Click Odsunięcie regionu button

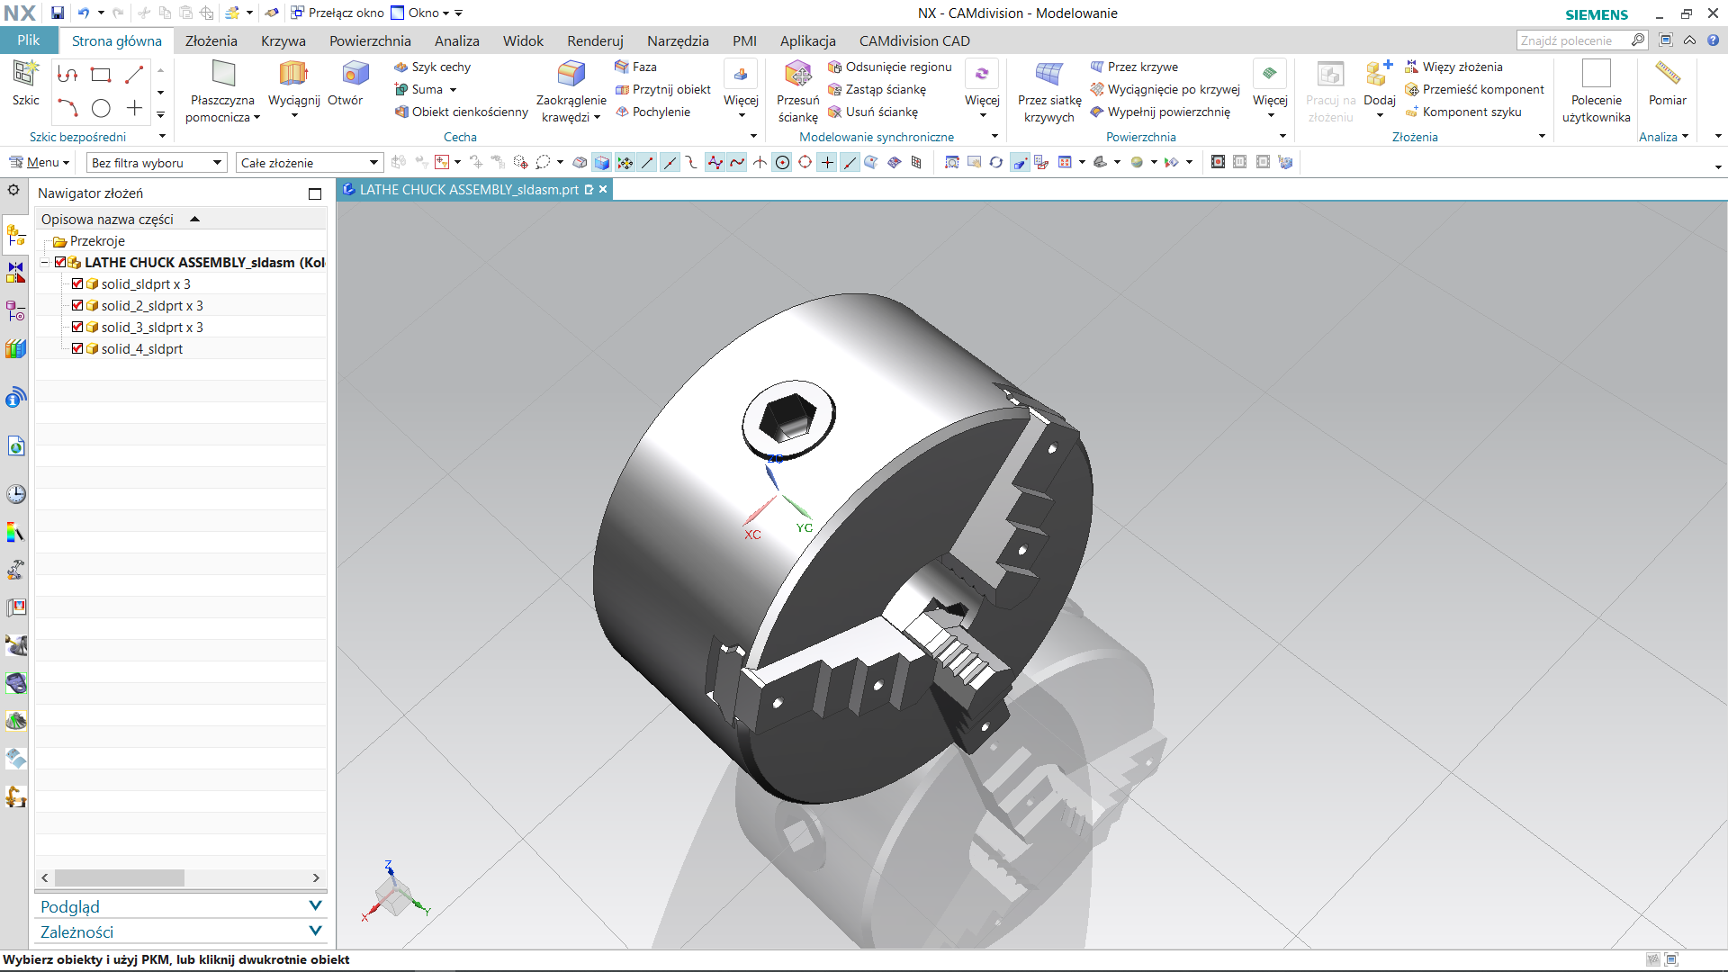(889, 67)
